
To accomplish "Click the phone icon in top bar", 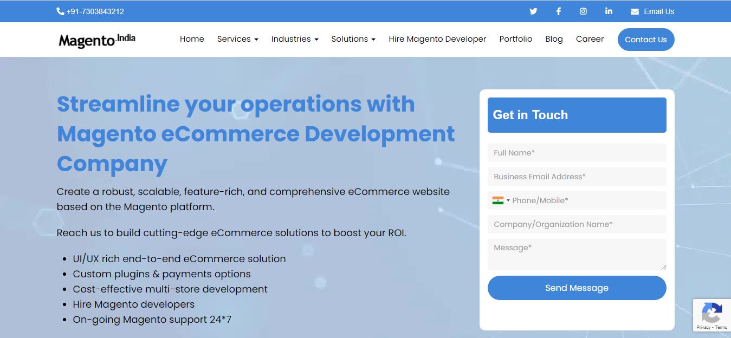I will 60,11.
